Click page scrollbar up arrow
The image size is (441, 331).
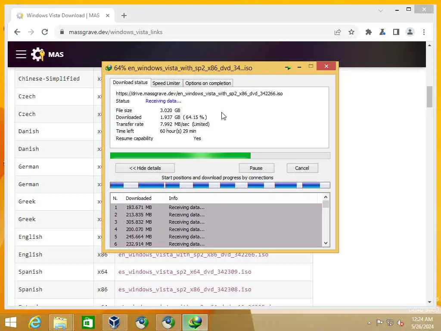pyautogui.click(x=429, y=45)
